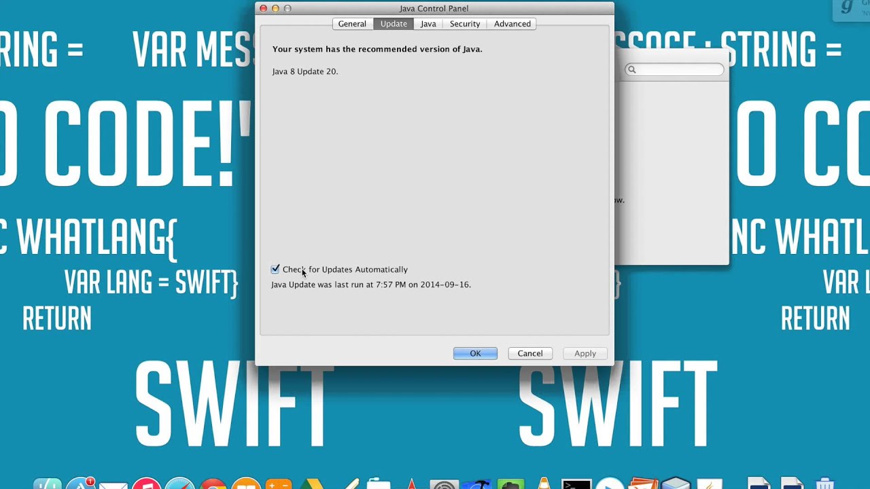Viewport: 870px width, 489px height.
Task: Uncheck Check for Updates Automatically
Action: [x=275, y=270]
